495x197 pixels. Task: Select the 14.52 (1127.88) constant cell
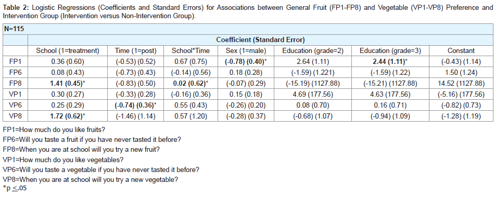coord(461,84)
